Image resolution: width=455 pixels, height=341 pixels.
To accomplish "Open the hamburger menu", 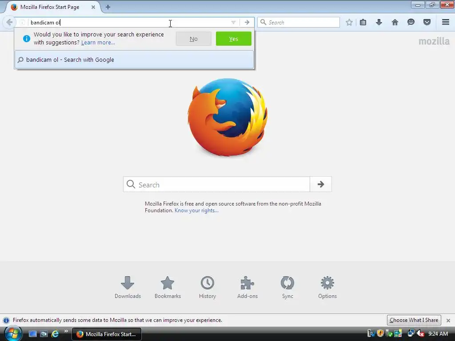I will click(446, 22).
